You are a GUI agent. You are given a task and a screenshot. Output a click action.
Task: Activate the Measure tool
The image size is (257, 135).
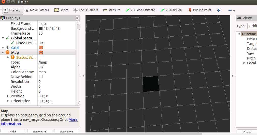112,10
